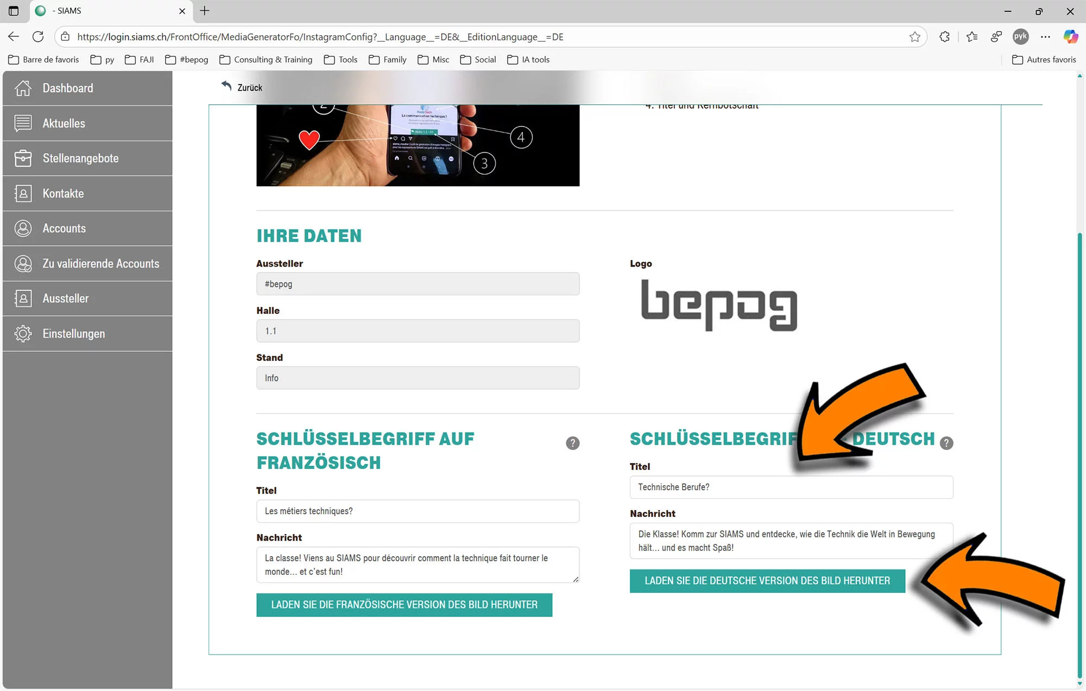Click the Aktuelles news icon
Image resolution: width=1086 pixels, height=691 pixels.
(x=23, y=123)
